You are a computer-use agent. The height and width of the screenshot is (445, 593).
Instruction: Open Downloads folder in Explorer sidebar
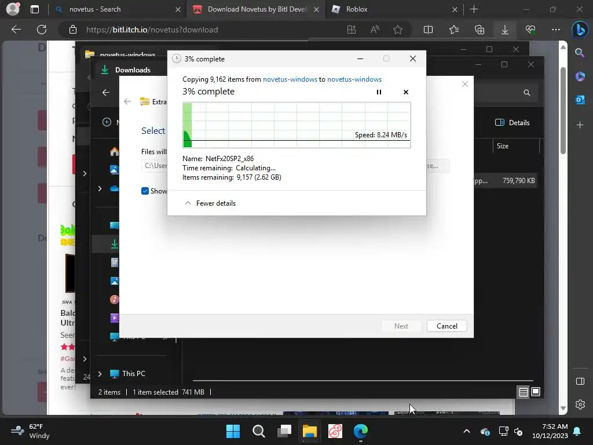(114, 244)
